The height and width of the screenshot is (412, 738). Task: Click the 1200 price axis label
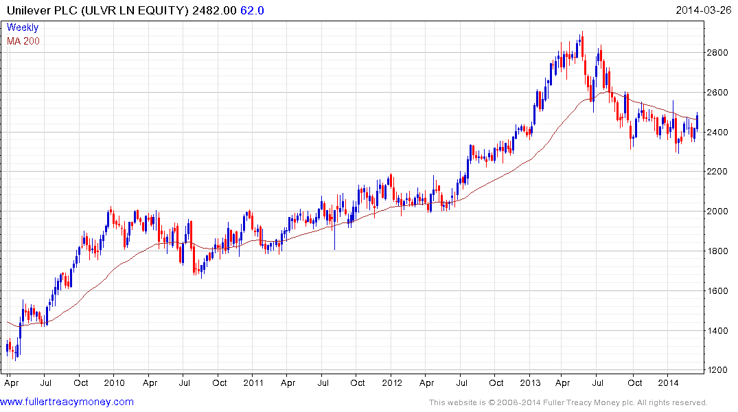coord(718,370)
